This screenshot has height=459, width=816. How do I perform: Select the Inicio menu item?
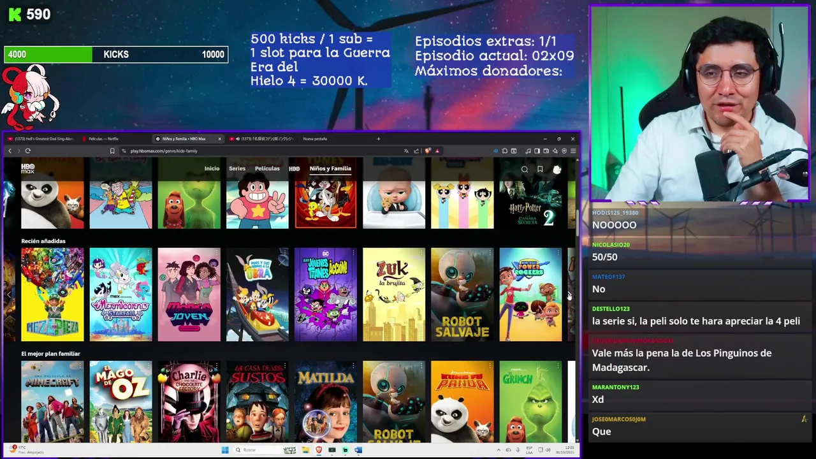212,169
